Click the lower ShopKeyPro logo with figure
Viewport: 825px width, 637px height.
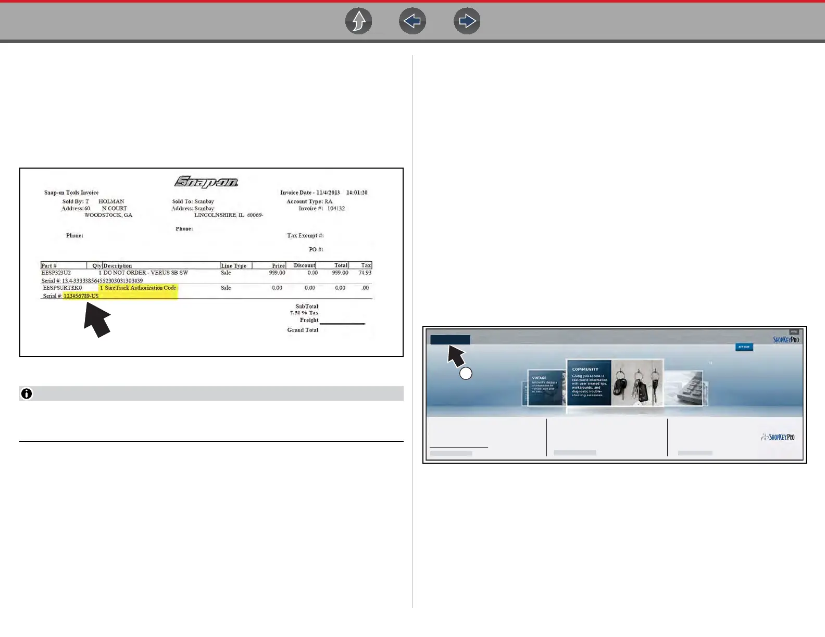tap(778, 437)
